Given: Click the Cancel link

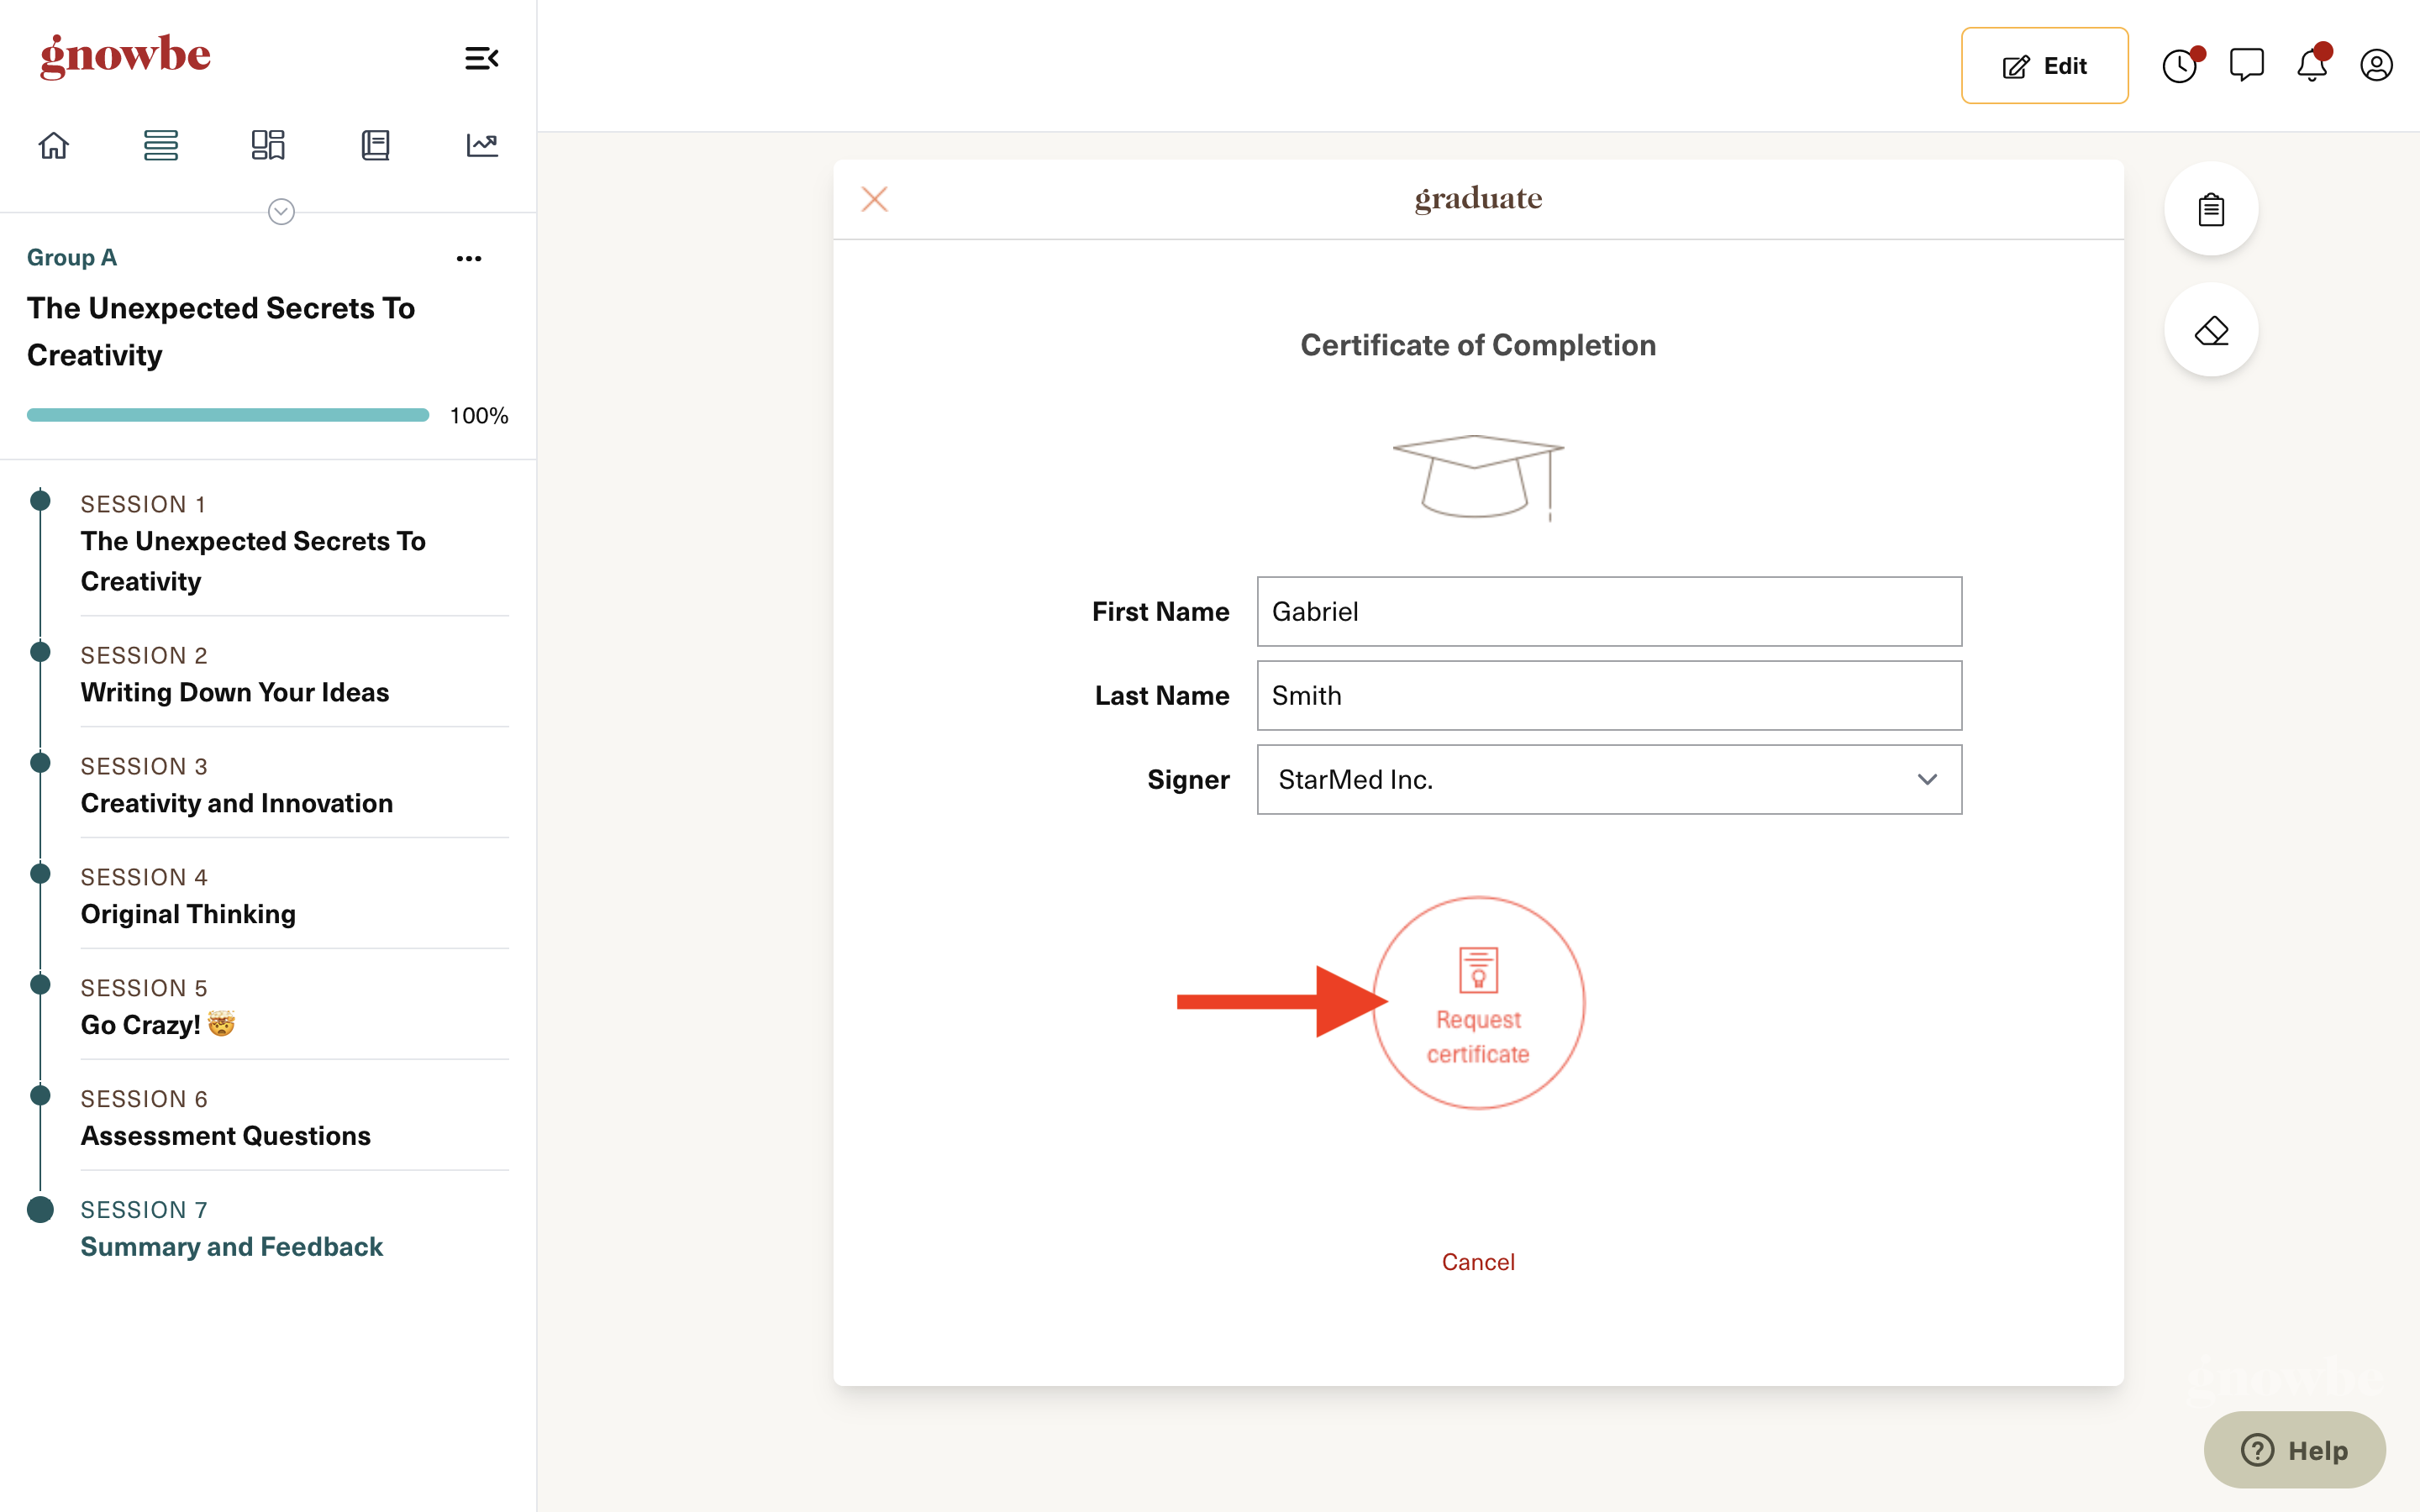Looking at the screenshot, I should 1478,1262.
